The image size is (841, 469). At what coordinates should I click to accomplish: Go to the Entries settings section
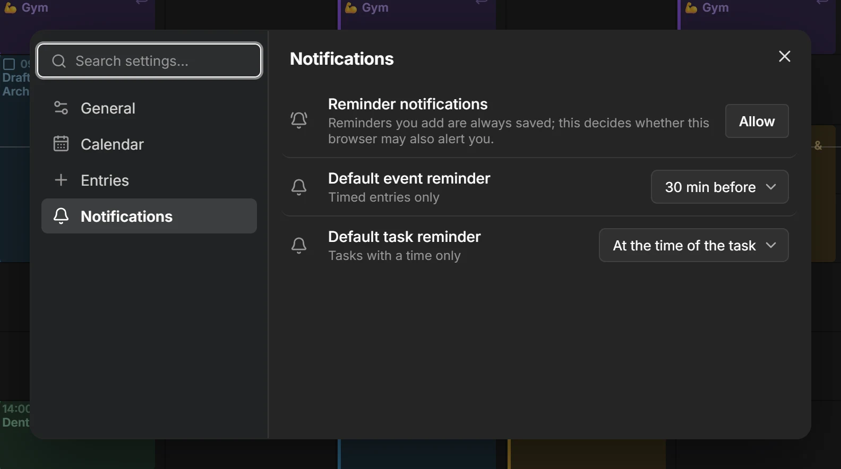(149, 180)
